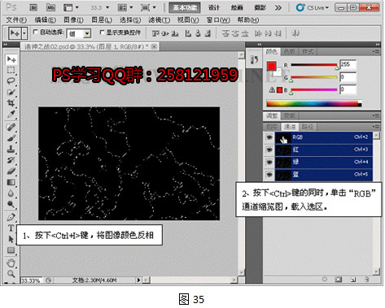Viewport: 385px width, 308px height.
Task: Select the Blur tool
Action: click(x=11, y=193)
